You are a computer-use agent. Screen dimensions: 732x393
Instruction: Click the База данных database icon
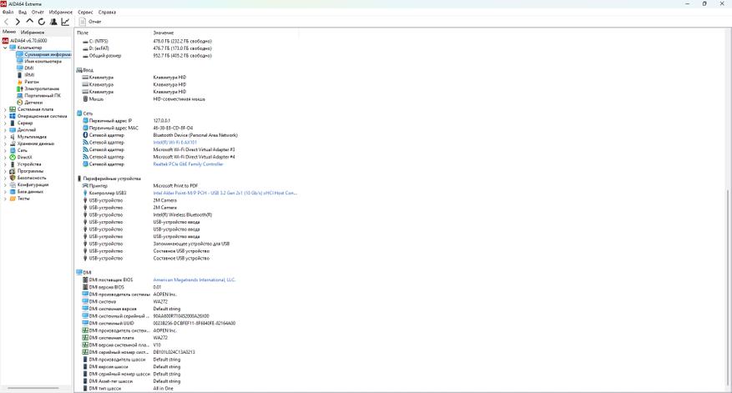click(x=13, y=191)
